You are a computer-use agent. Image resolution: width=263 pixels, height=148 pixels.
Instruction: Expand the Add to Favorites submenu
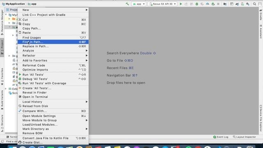(x=53, y=60)
